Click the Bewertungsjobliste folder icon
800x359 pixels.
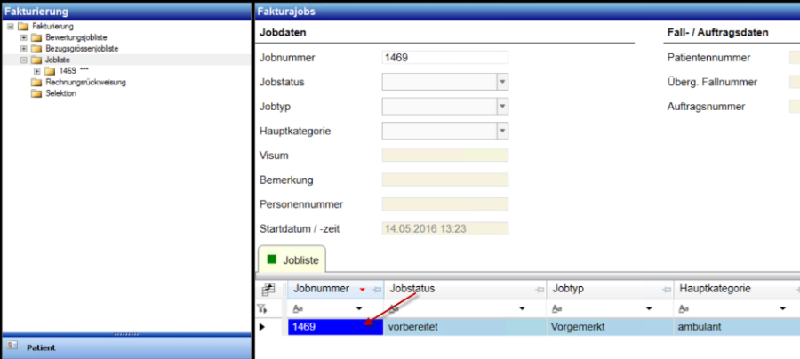(36, 37)
